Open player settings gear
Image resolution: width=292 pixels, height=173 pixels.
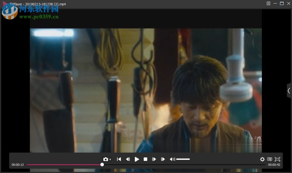click(x=263, y=159)
